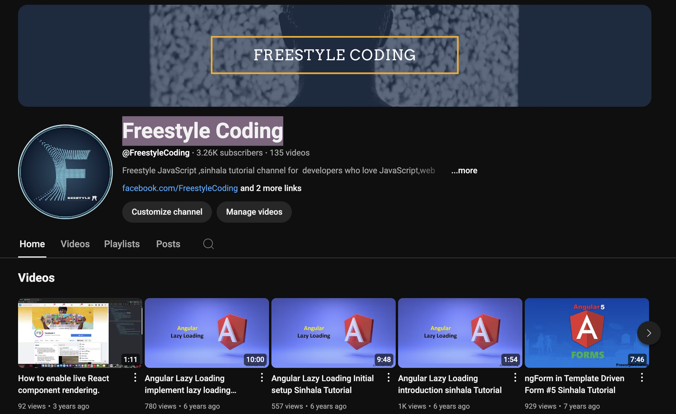The image size is (676, 414).
Task: Open options menu for Lazy Loading introduction video
Action: (515, 377)
